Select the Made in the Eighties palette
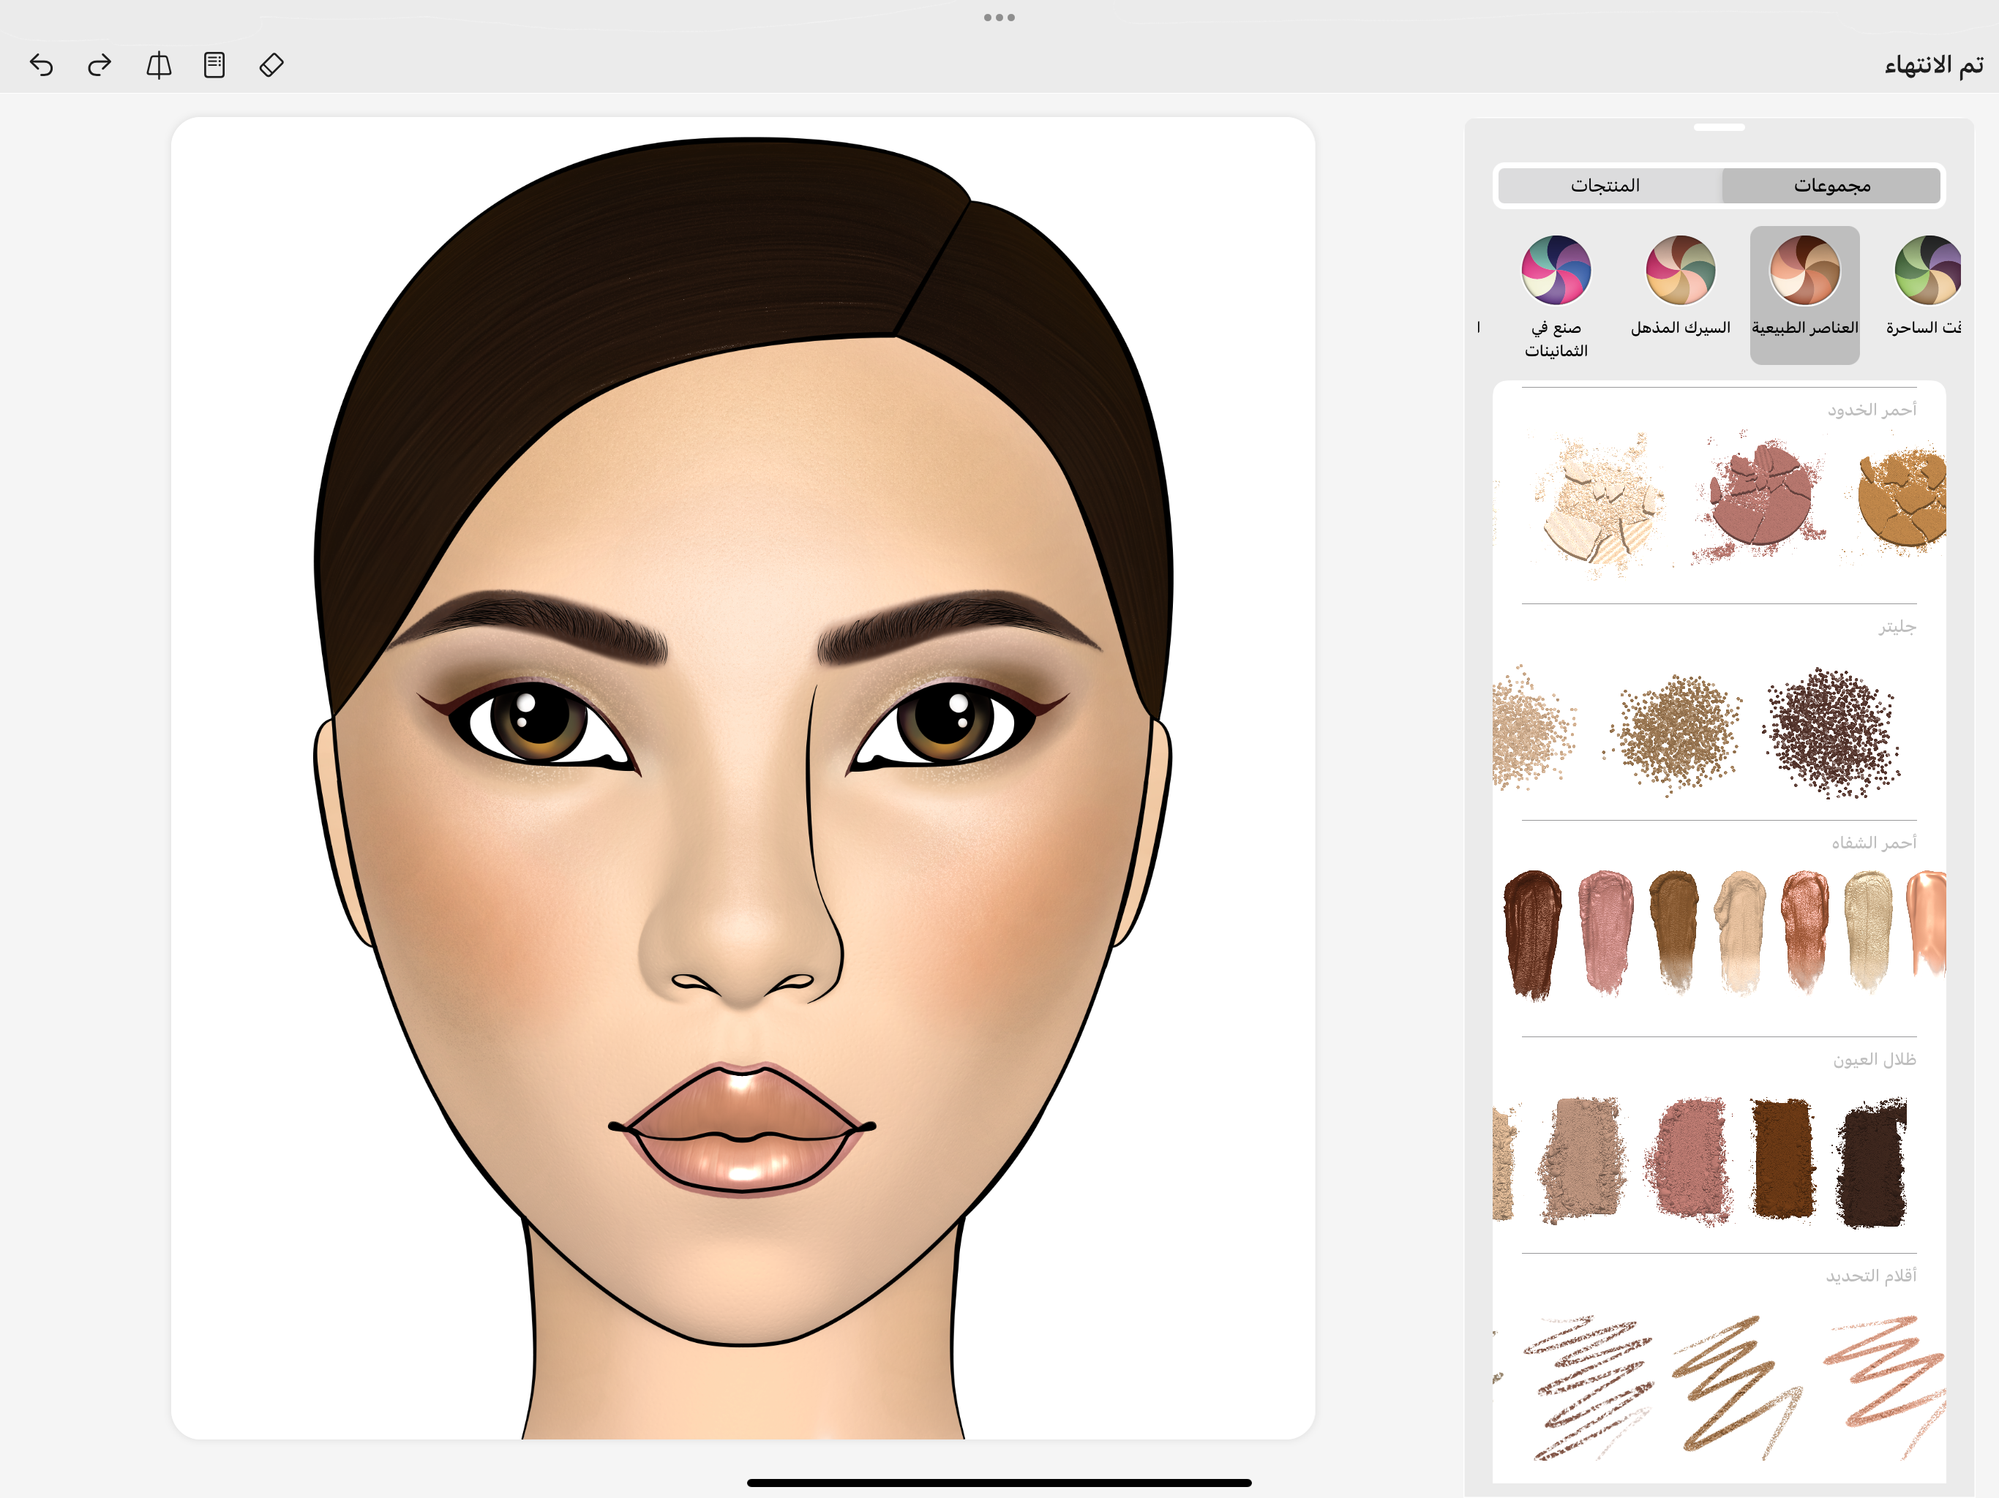Screen dimensions: 1999x1498 click(x=1556, y=271)
